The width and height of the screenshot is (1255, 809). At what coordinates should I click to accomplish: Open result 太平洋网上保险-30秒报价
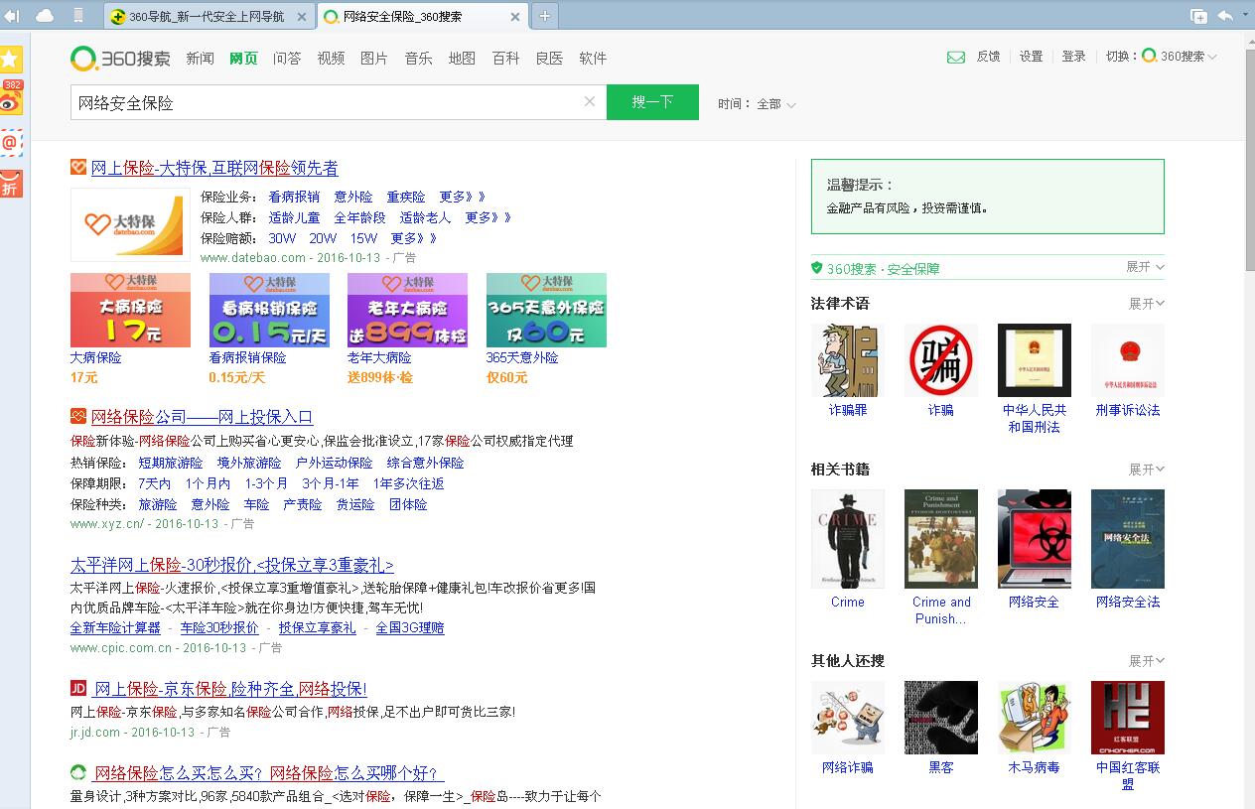(232, 565)
